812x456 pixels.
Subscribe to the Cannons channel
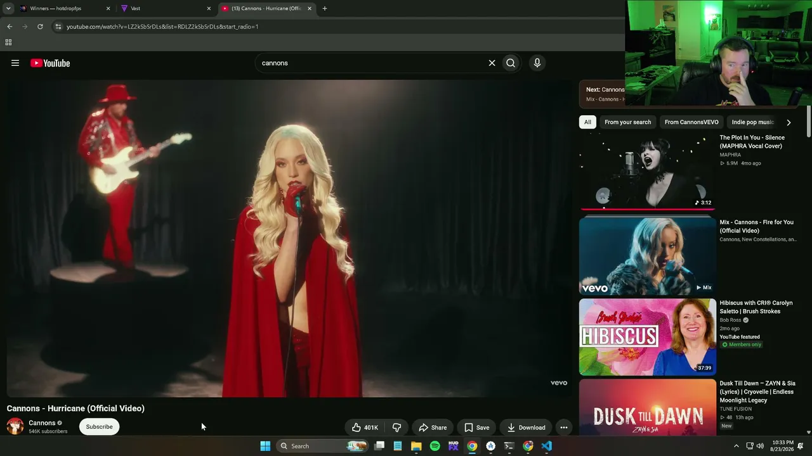(x=100, y=427)
